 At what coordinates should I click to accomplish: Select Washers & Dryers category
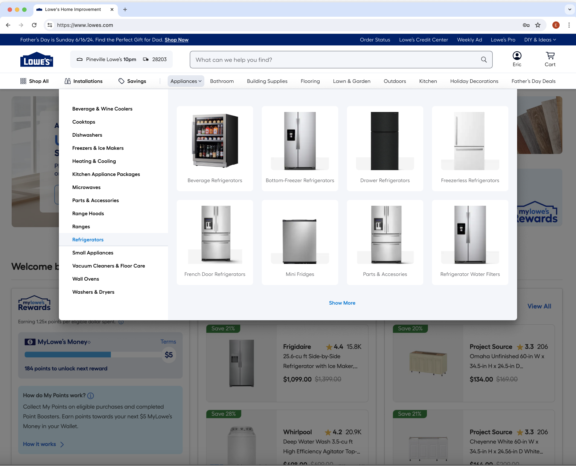coord(93,292)
